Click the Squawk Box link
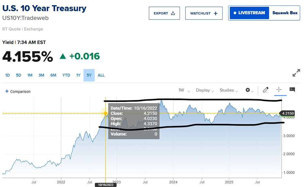This screenshot has height=187, width=305. [x=285, y=13]
